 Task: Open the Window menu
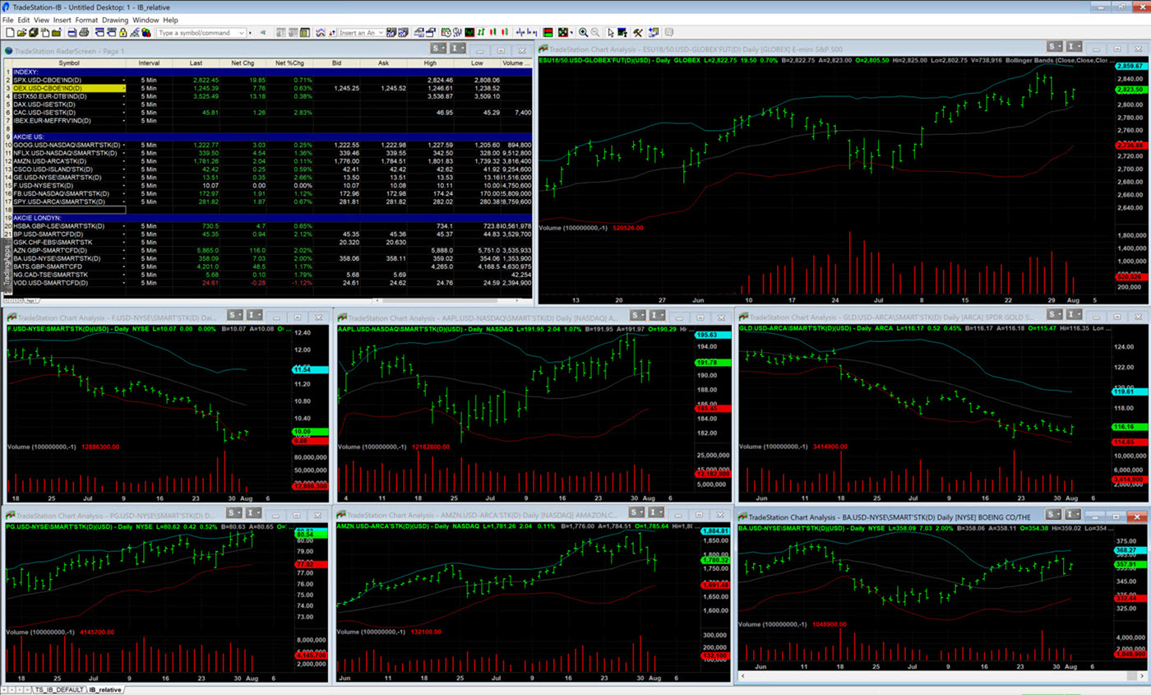(146, 20)
